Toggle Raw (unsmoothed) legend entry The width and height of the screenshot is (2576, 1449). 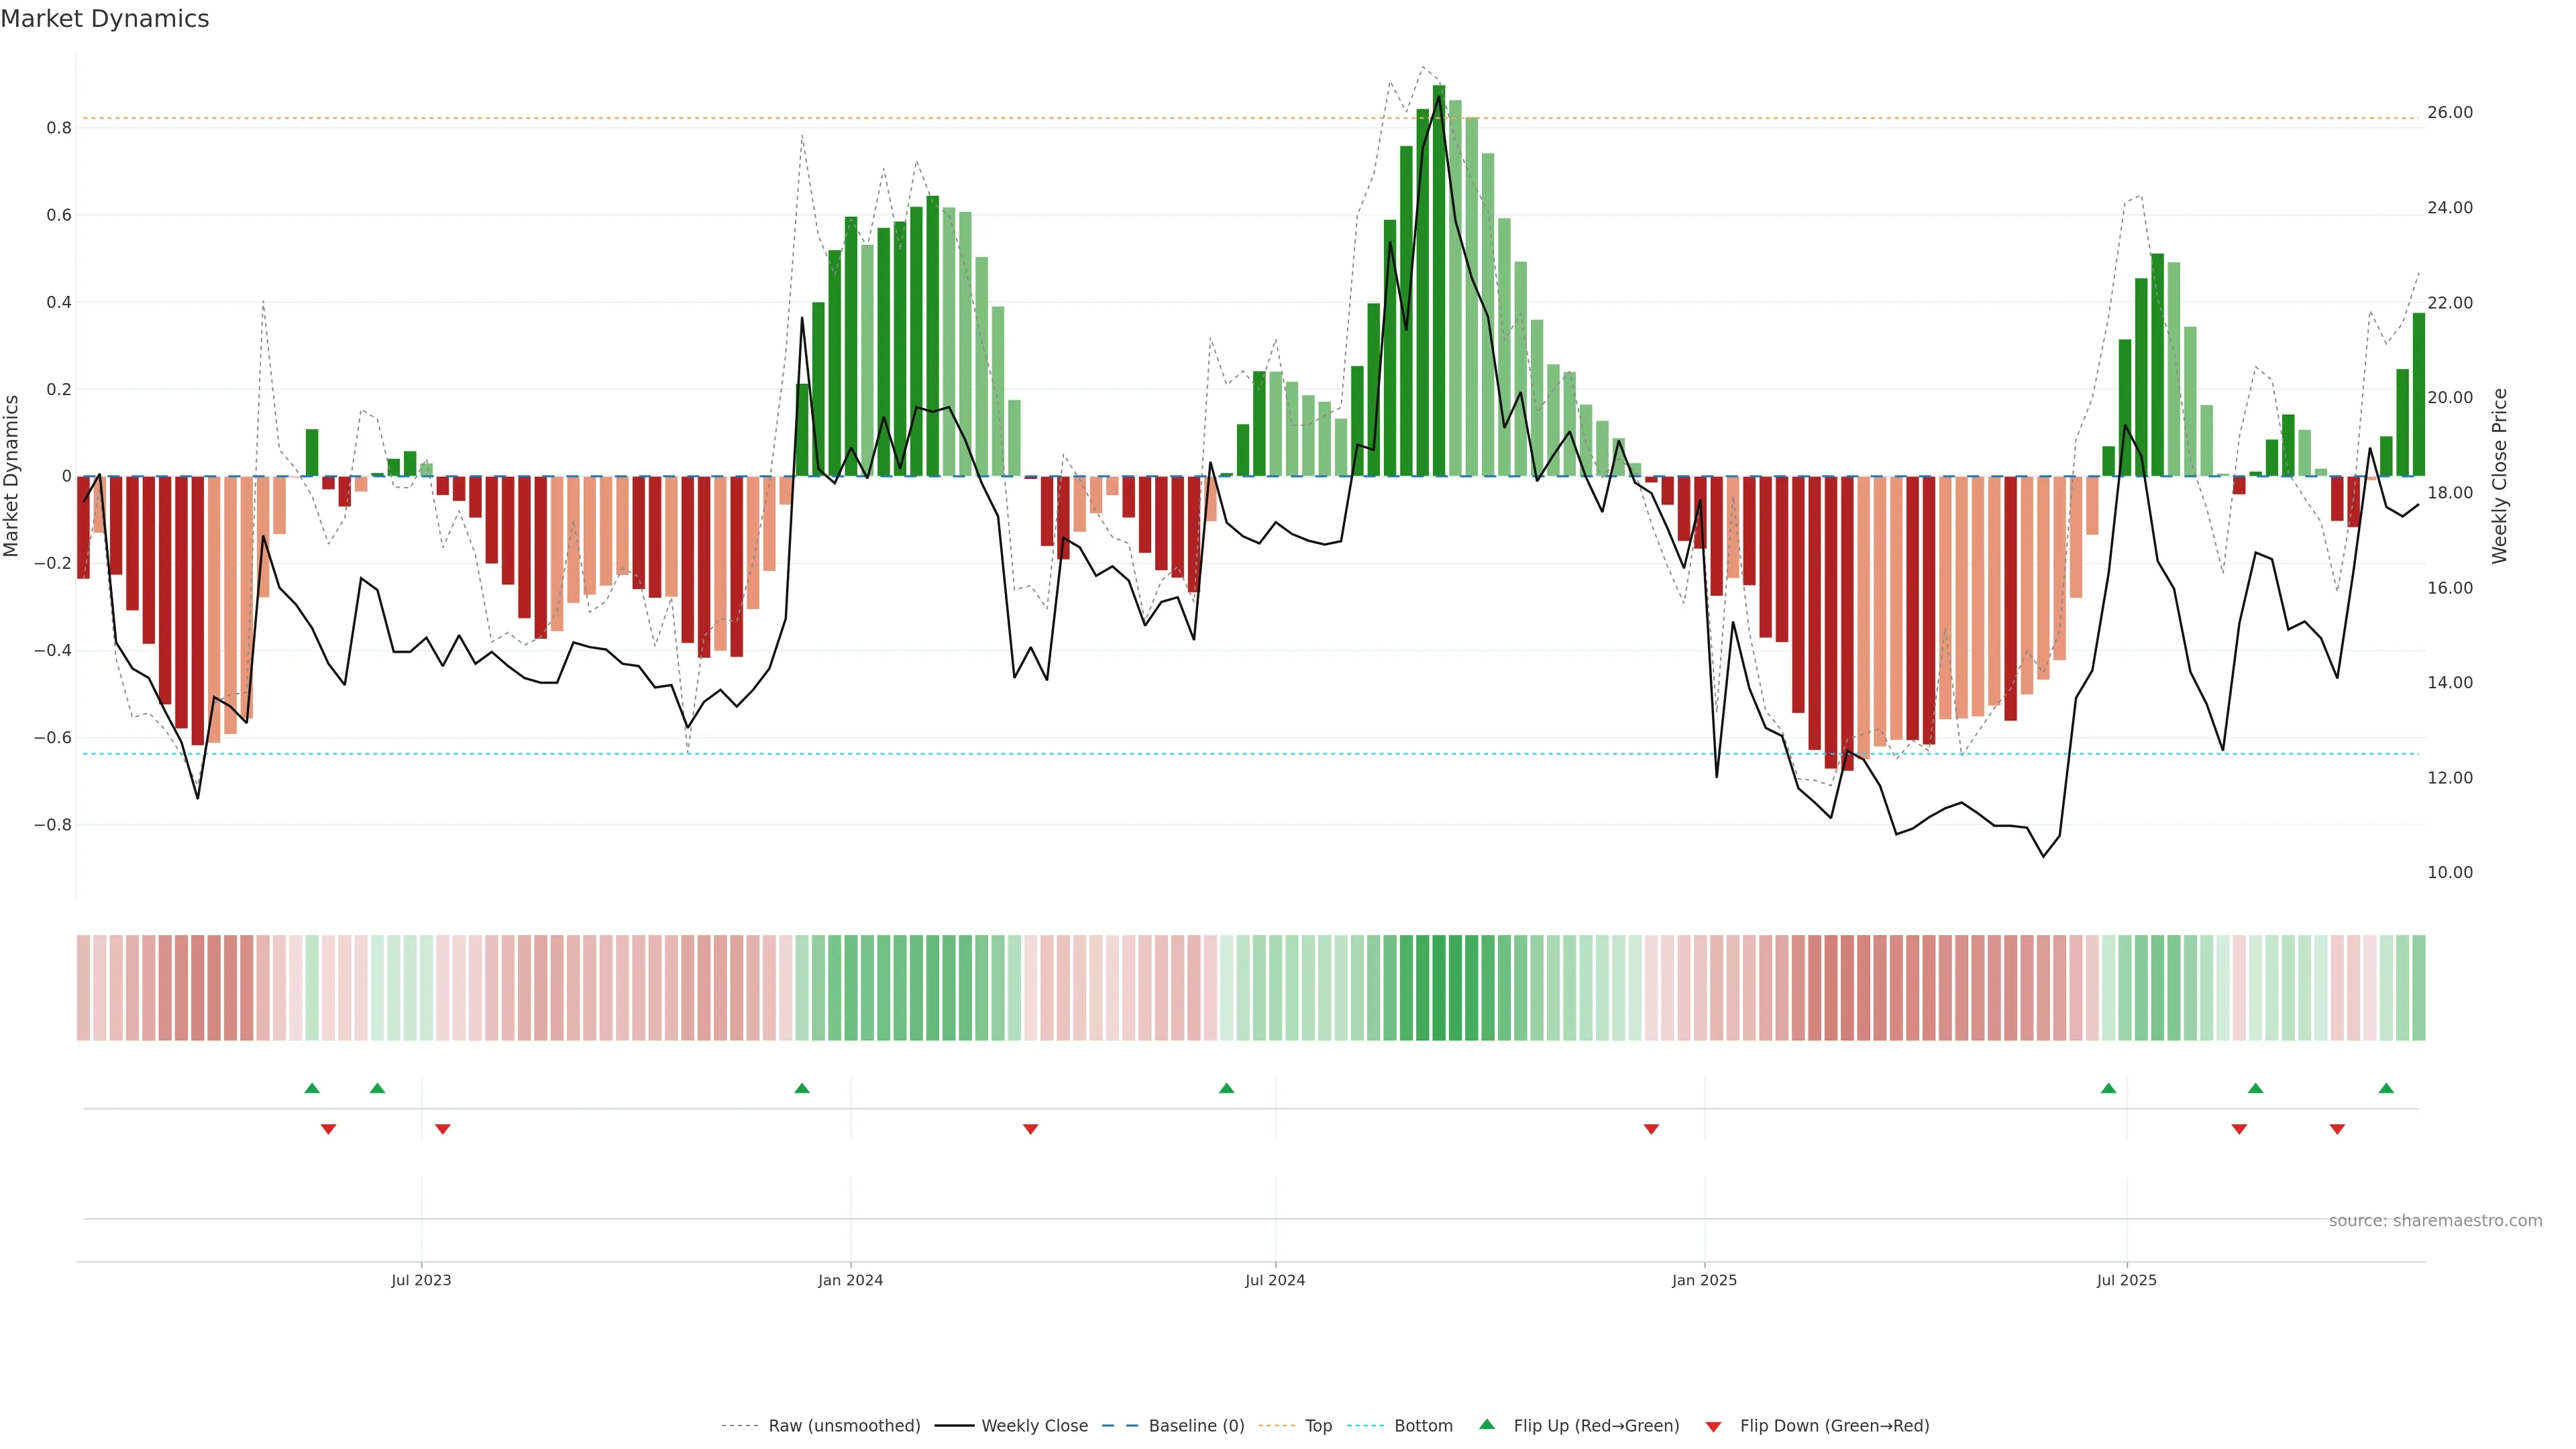[x=843, y=1426]
